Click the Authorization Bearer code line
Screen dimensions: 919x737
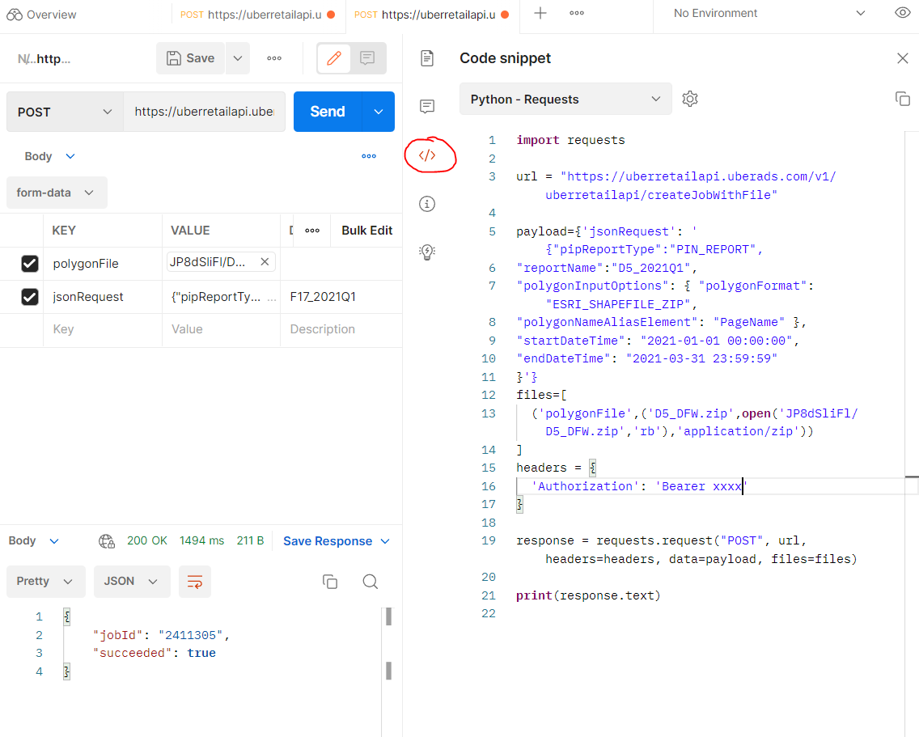639,486
